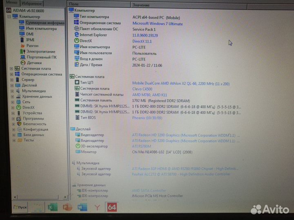Screen dimensions: 294x220
Task: Click the База данных icon
Action: pyautogui.click(x=20, y=135)
